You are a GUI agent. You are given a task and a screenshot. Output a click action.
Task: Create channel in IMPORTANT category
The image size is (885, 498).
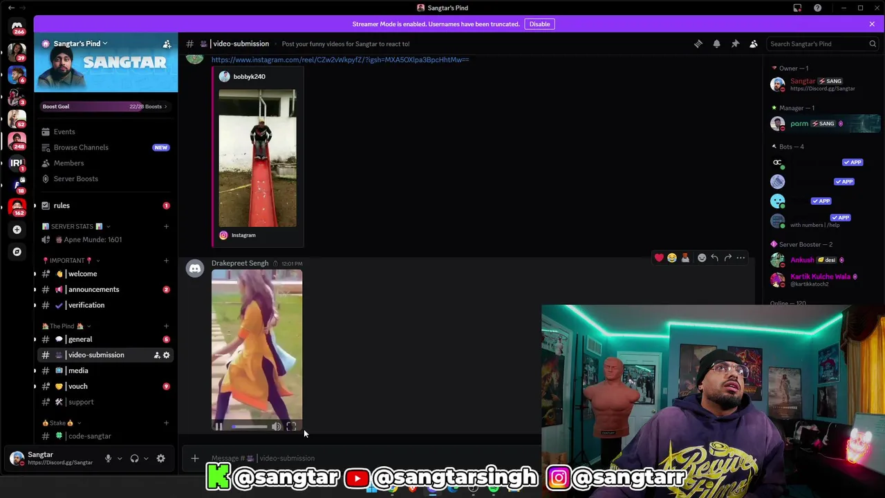(166, 261)
